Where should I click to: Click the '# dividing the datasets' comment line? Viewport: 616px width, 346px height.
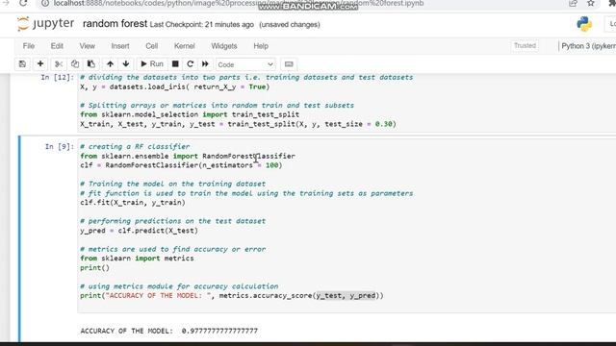pyautogui.click(x=246, y=77)
